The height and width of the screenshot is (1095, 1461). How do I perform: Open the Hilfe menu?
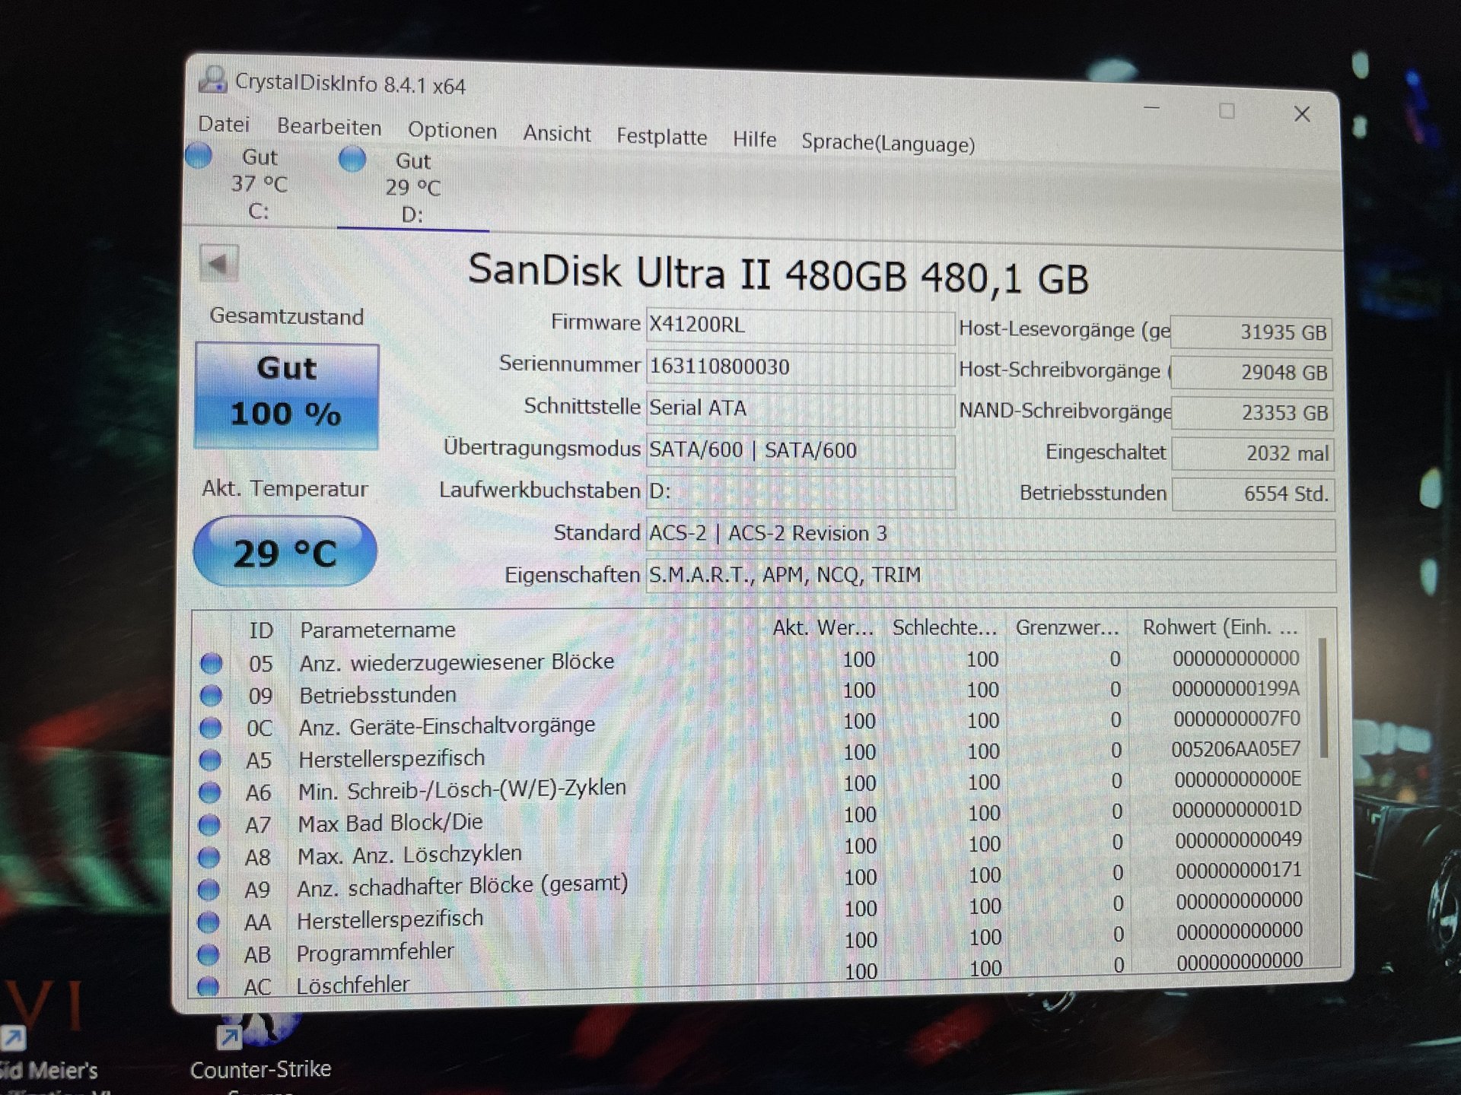pyautogui.click(x=754, y=139)
